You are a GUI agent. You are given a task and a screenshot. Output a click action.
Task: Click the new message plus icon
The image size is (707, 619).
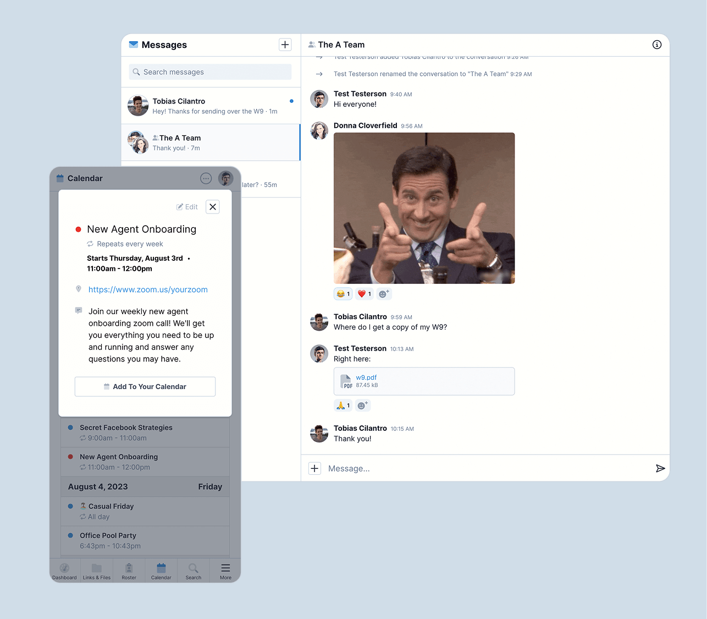(x=285, y=45)
